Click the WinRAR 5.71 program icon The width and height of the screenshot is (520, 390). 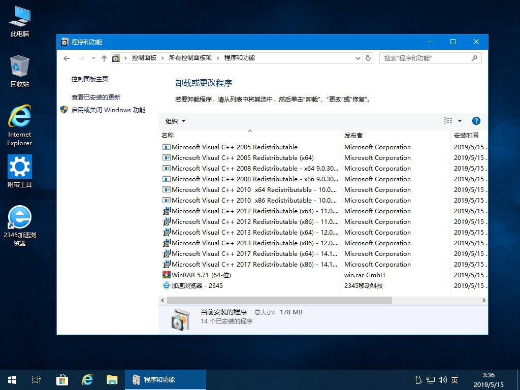pos(166,275)
